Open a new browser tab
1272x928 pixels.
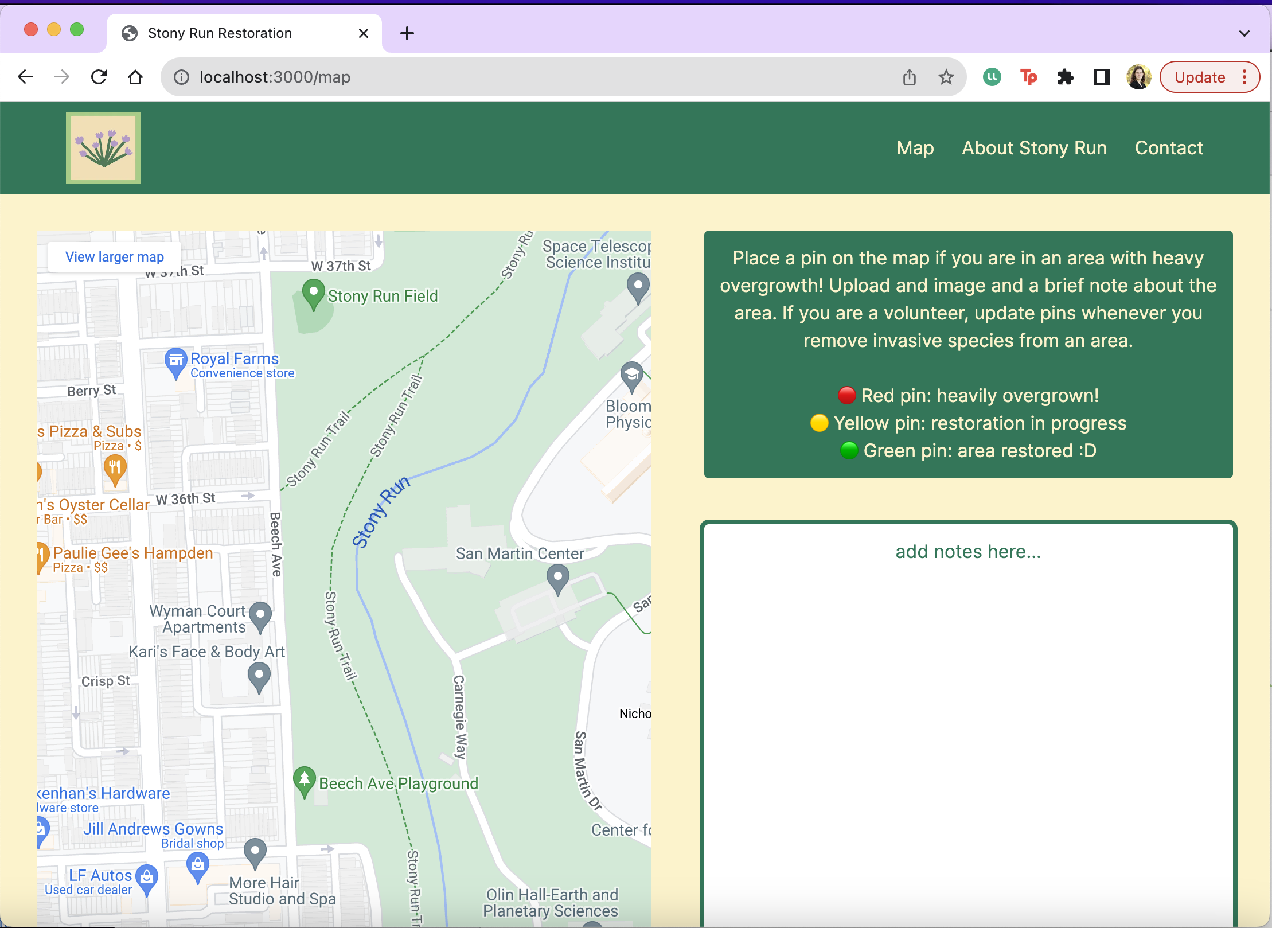407,33
